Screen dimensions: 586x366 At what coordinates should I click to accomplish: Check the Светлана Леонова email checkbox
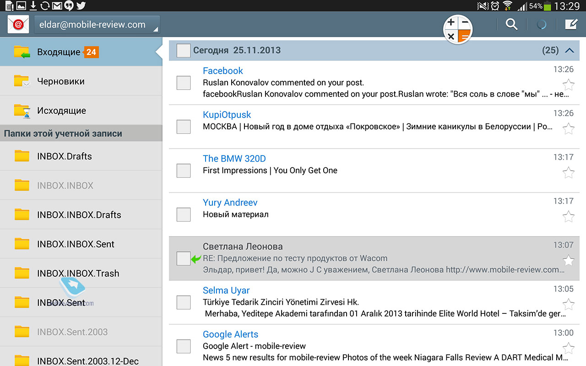click(184, 258)
